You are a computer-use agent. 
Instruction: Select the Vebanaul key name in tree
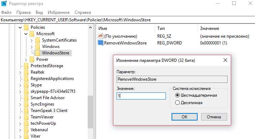pyautogui.click(x=39, y=130)
